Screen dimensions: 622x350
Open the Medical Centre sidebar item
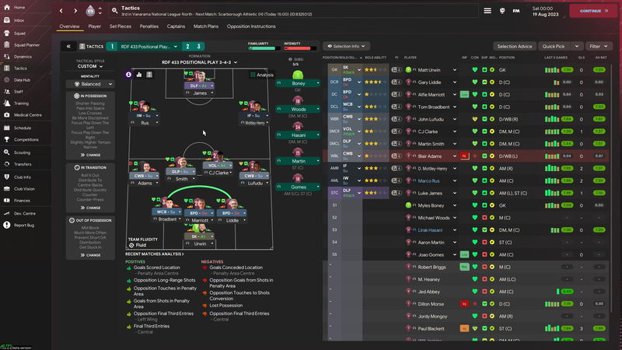[x=27, y=115]
